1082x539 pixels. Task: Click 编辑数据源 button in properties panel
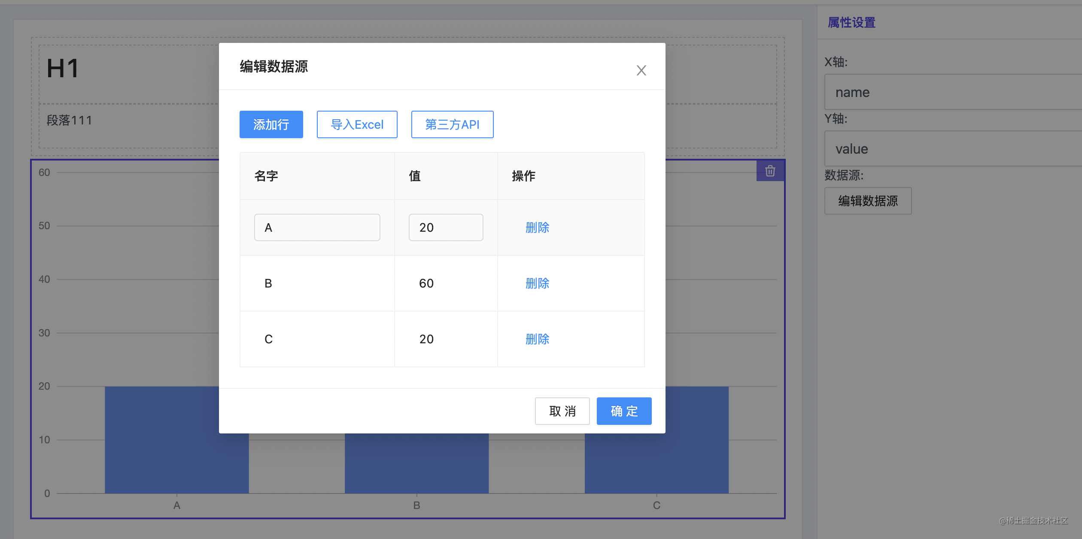(868, 201)
